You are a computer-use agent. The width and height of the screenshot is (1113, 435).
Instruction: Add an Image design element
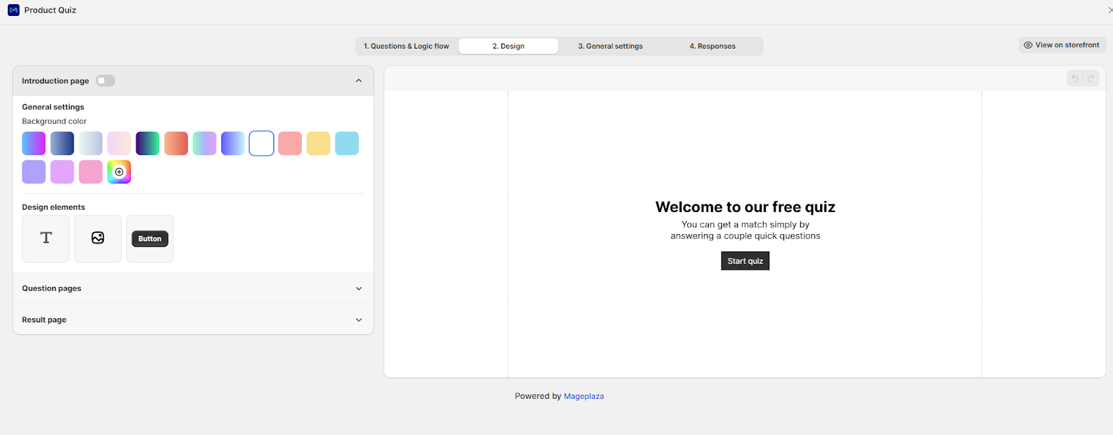(98, 238)
